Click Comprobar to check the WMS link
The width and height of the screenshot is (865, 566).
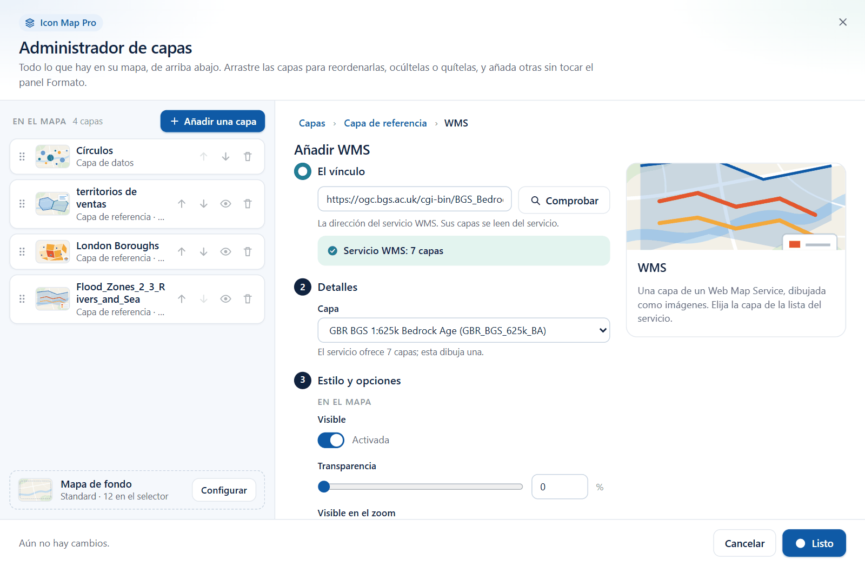(564, 200)
